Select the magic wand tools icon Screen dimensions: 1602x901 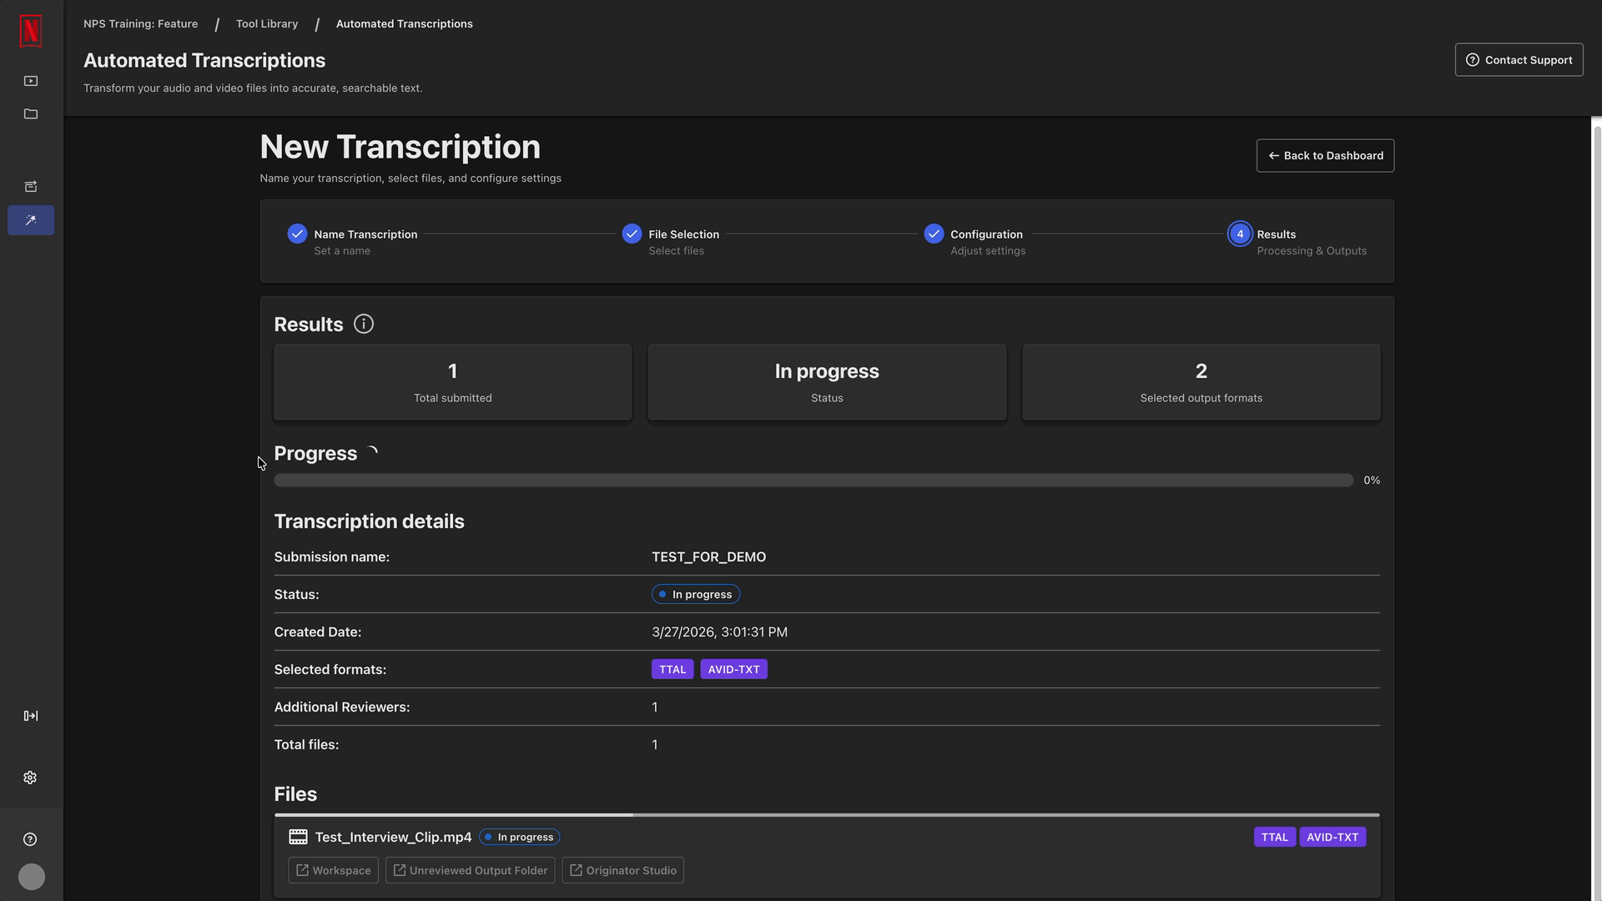point(31,220)
